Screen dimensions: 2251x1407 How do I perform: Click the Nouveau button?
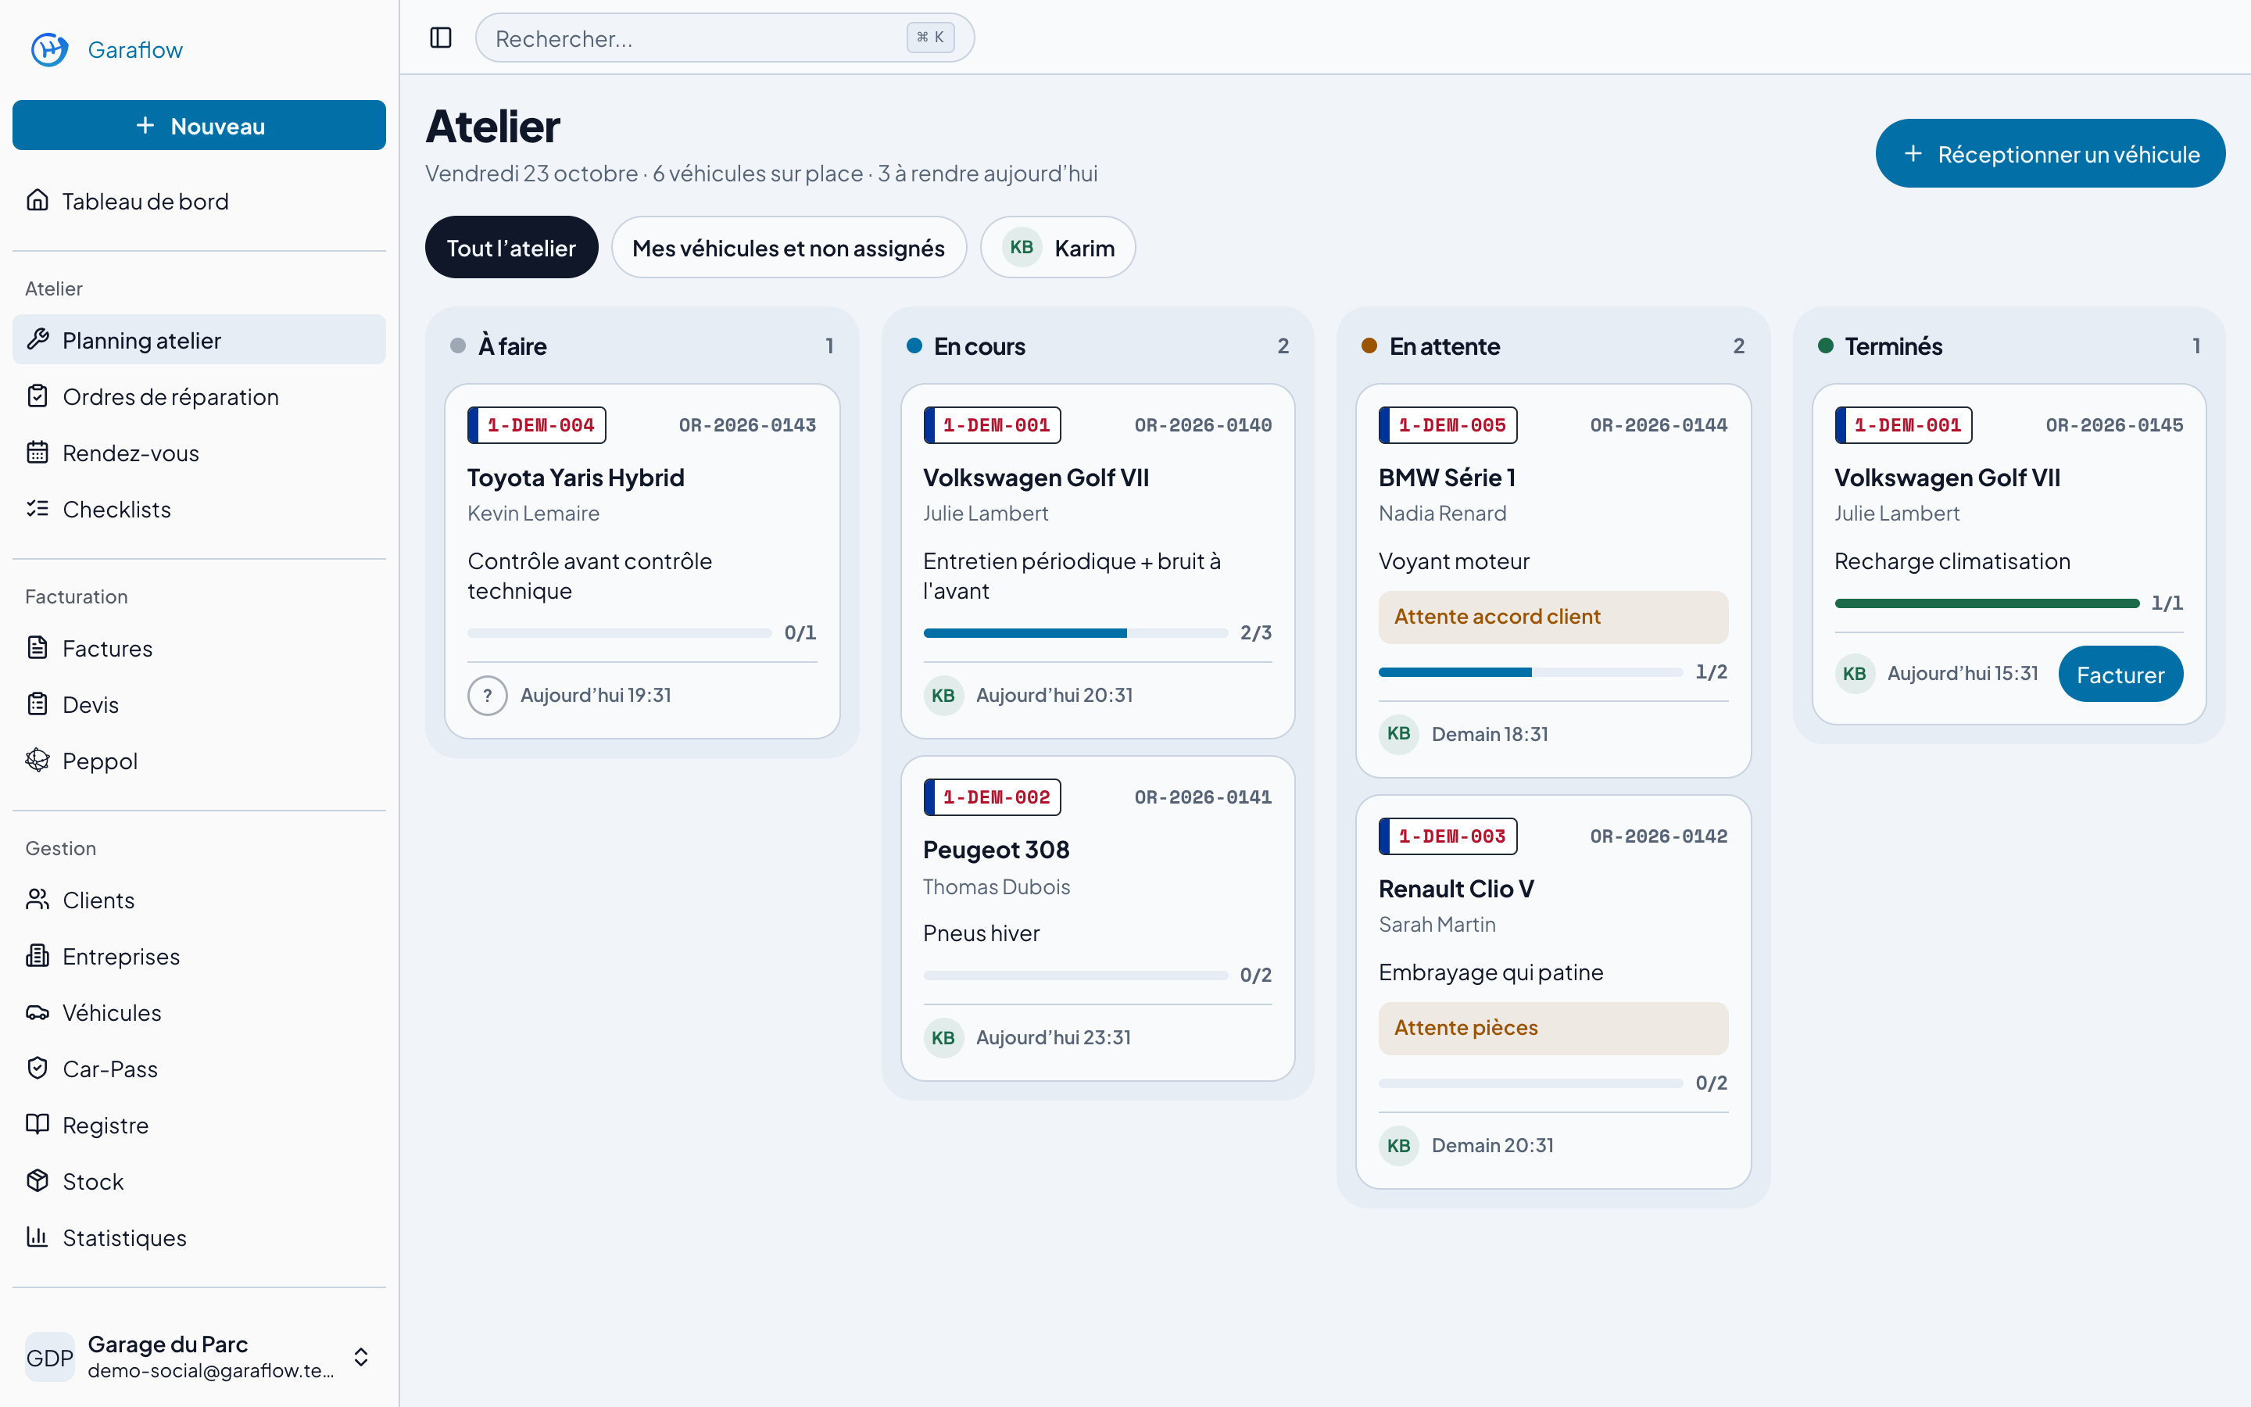[x=199, y=125]
